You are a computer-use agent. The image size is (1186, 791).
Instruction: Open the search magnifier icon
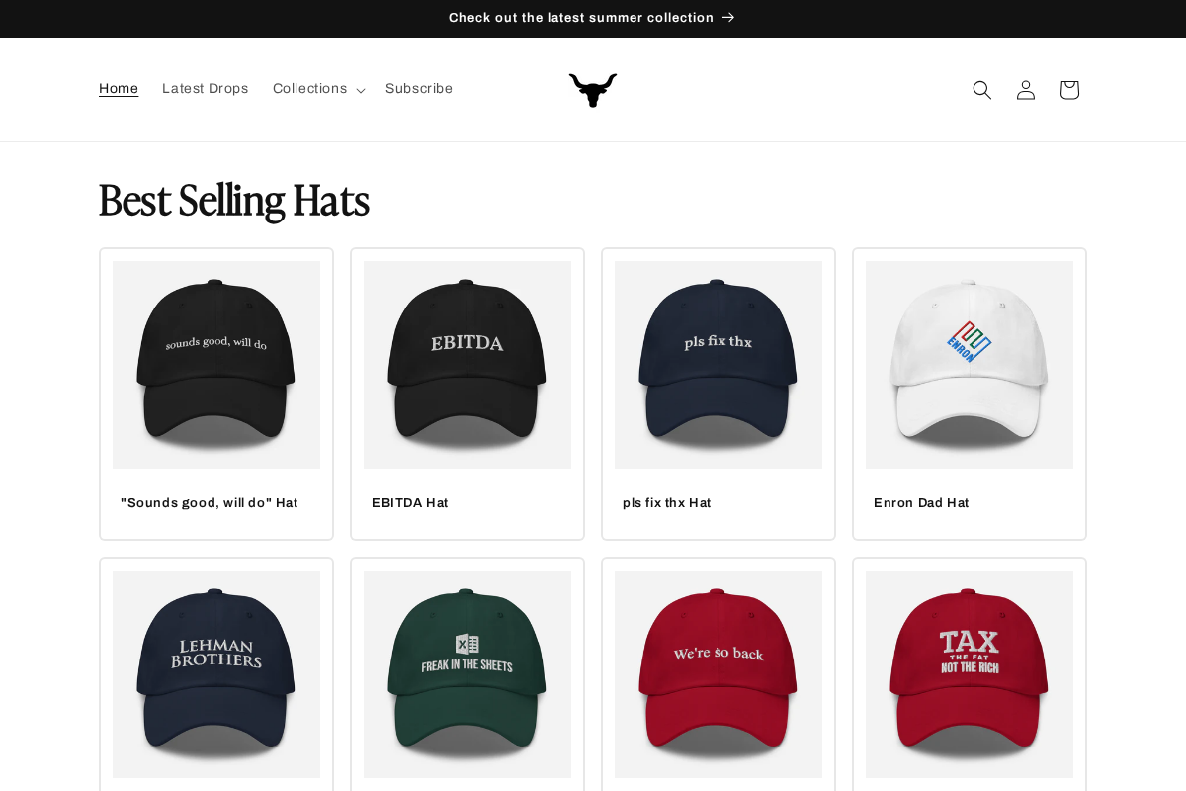(981, 90)
